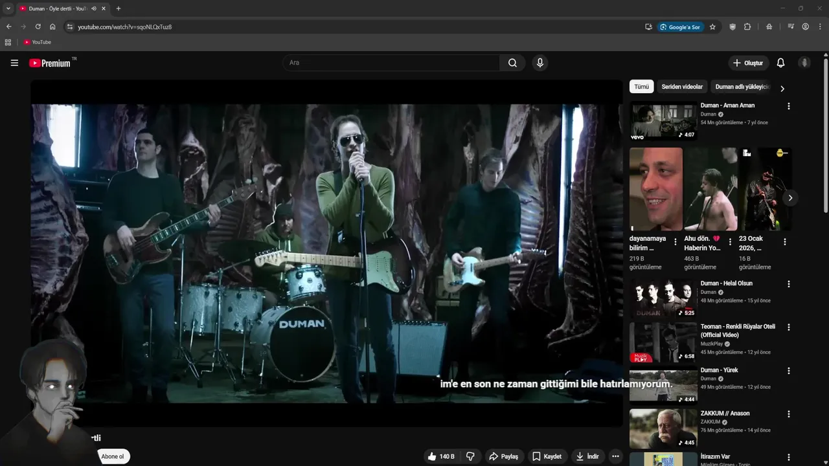
Task: Open options for Duman - Aman Aman
Action: (x=788, y=106)
